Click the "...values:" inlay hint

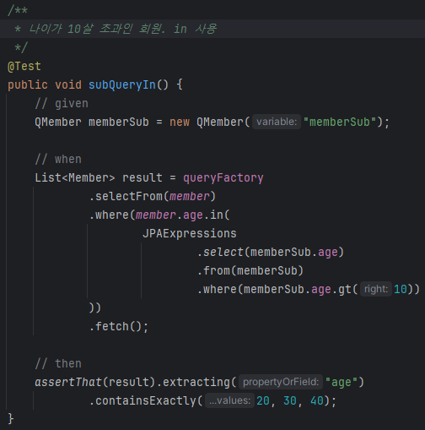tap(229, 400)
